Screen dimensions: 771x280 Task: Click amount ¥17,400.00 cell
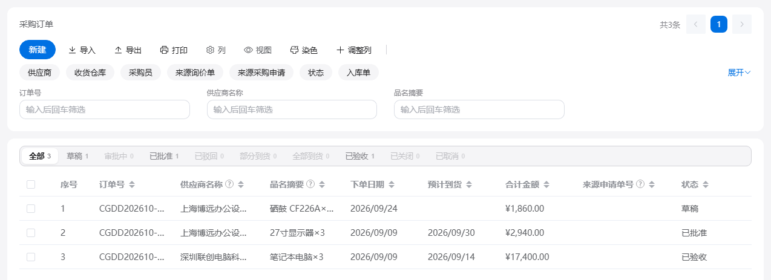(527, 257)
